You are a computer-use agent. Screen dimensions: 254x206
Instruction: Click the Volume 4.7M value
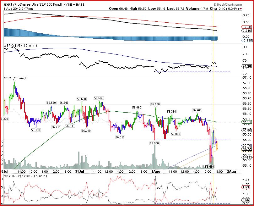(x=197, y=8)
